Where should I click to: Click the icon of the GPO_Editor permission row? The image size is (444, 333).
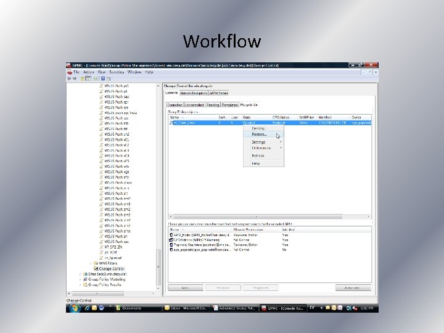pyautogui.click(x=171, y=235)
